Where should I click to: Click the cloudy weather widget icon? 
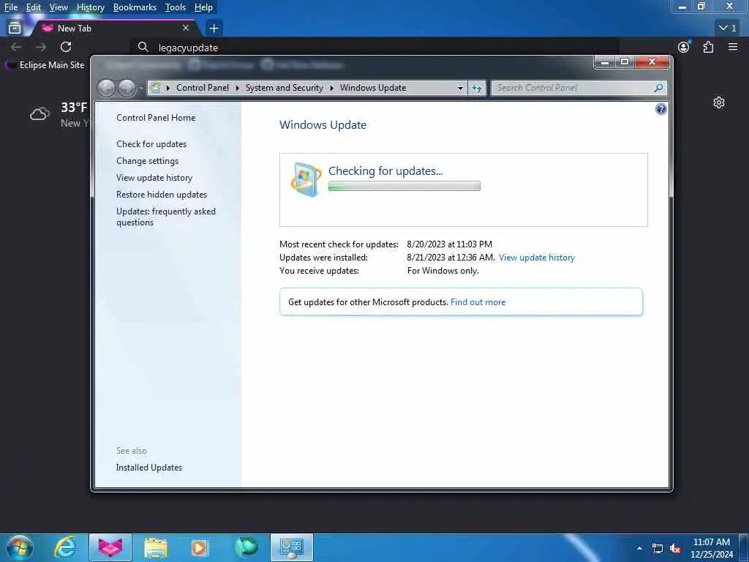(39, 113)
